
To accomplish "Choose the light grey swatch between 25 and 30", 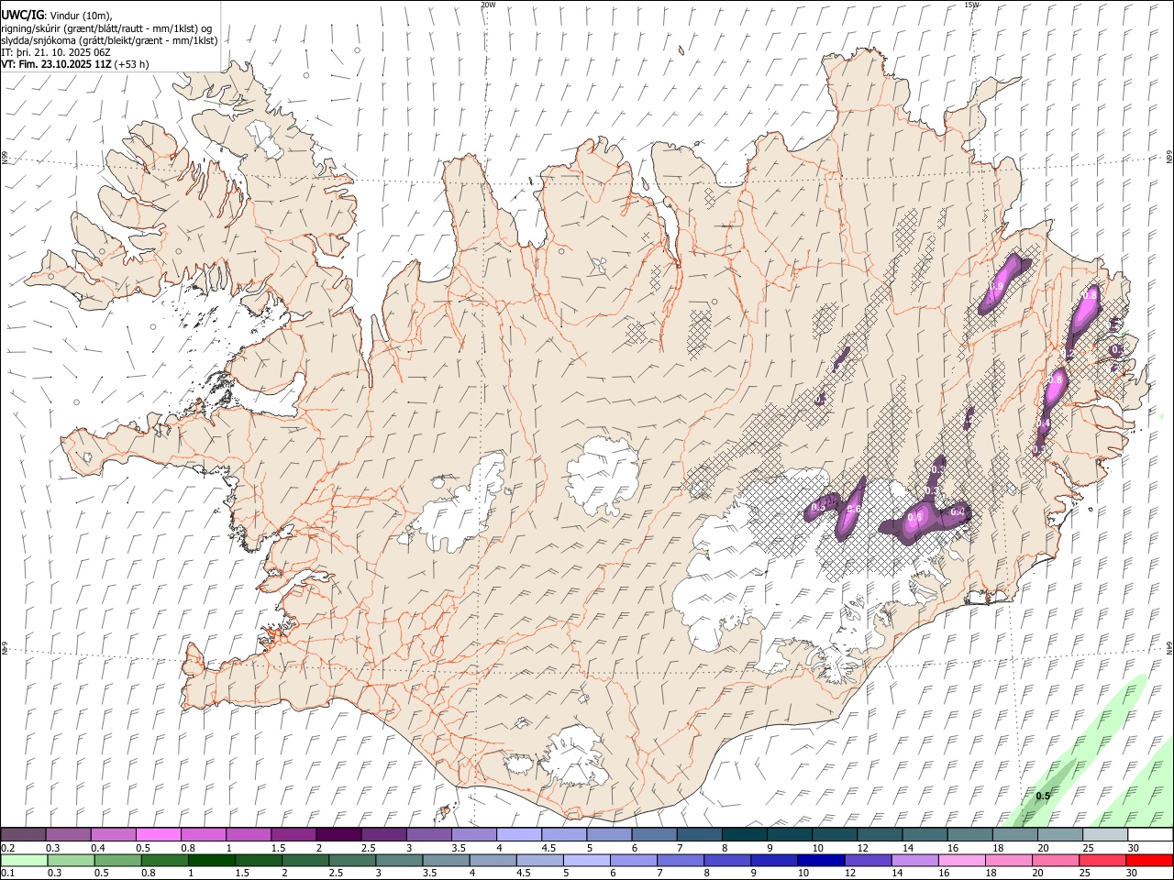I will 1105,834.
